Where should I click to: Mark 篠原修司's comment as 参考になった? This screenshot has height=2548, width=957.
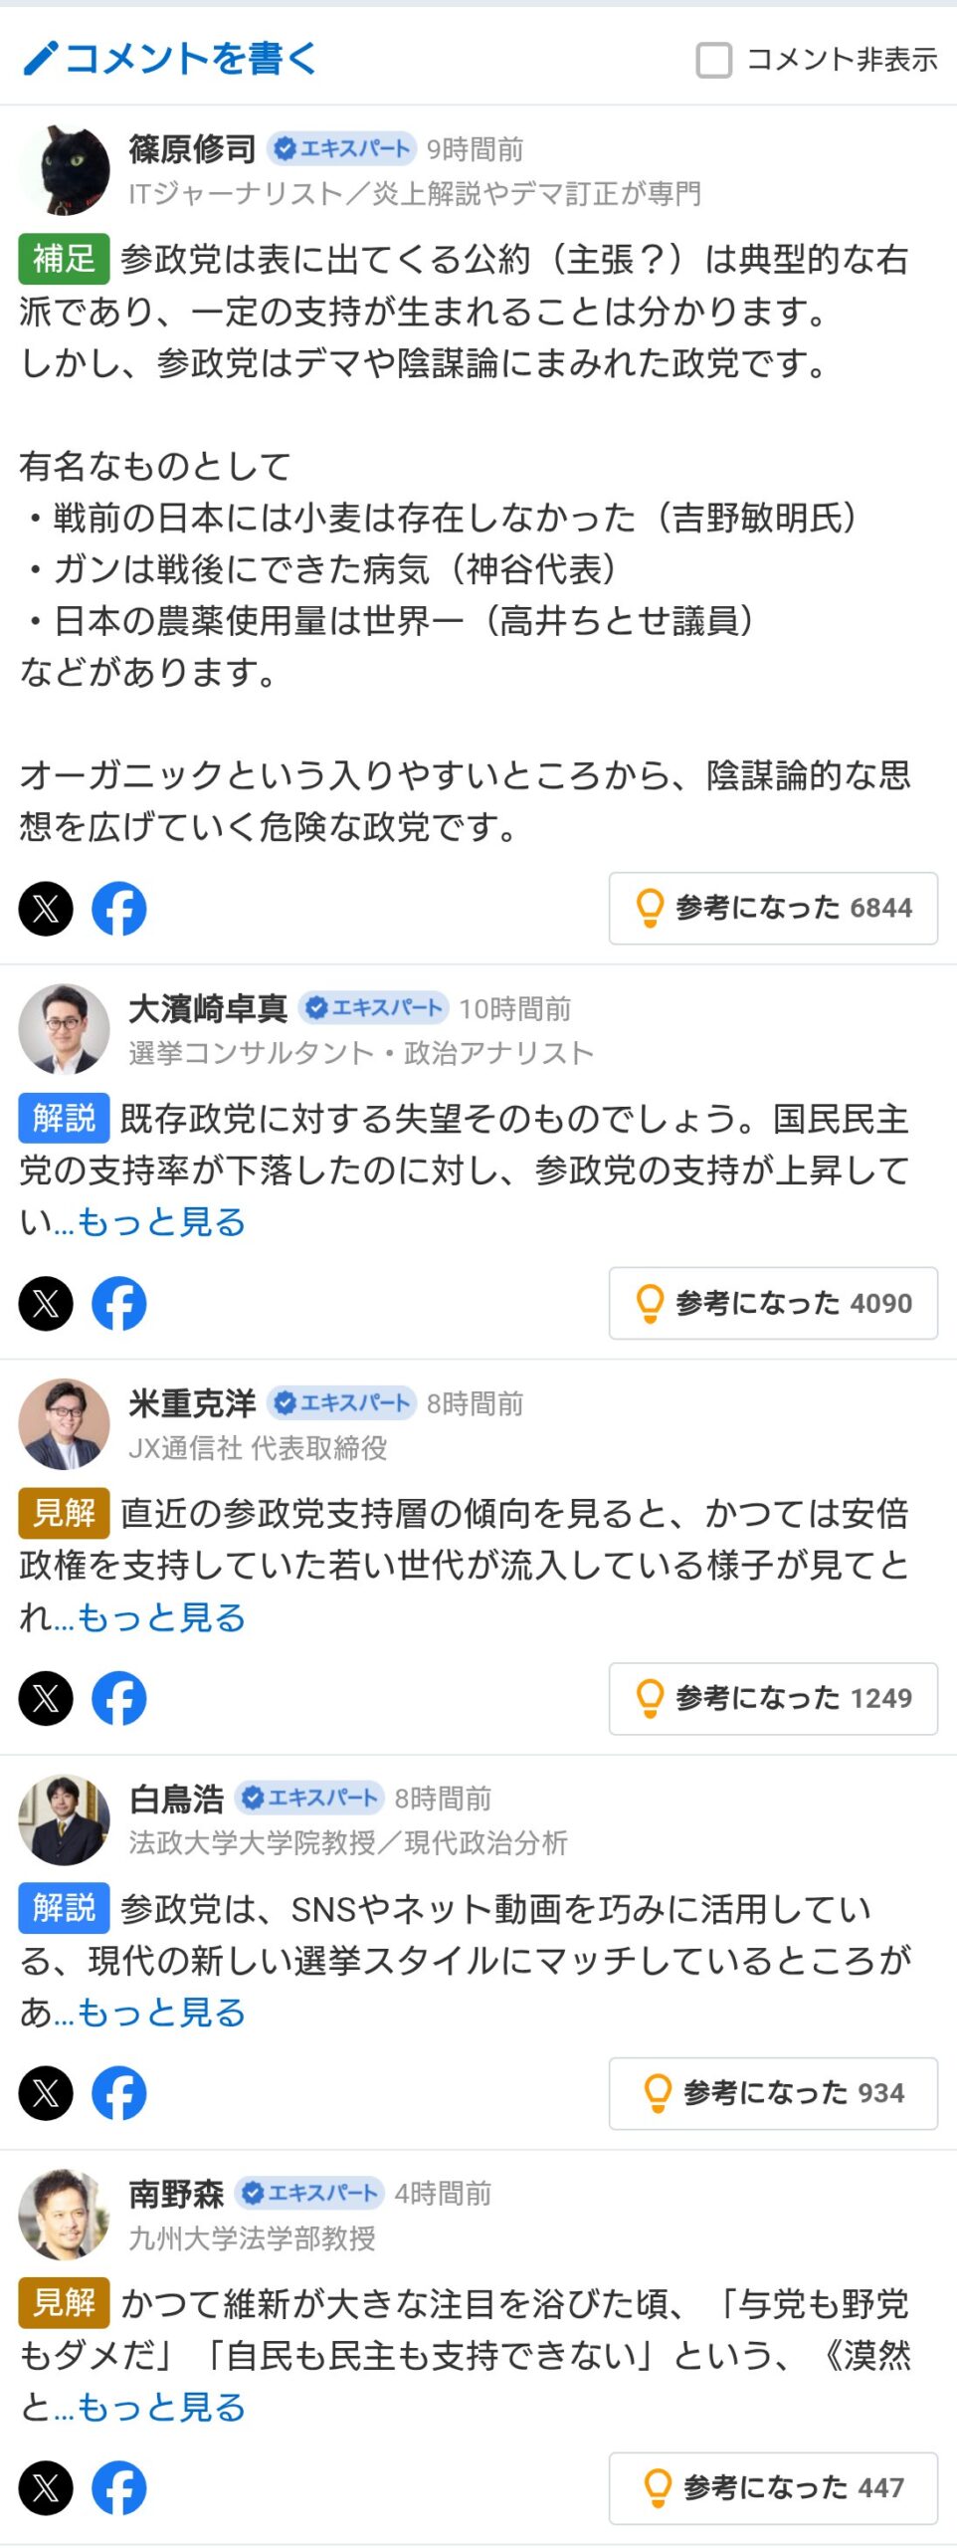pos(773,908)
